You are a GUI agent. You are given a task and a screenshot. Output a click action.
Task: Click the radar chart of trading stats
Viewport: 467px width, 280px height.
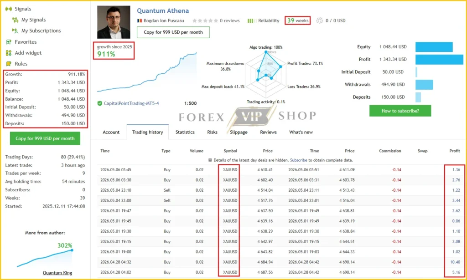(266, 75)
